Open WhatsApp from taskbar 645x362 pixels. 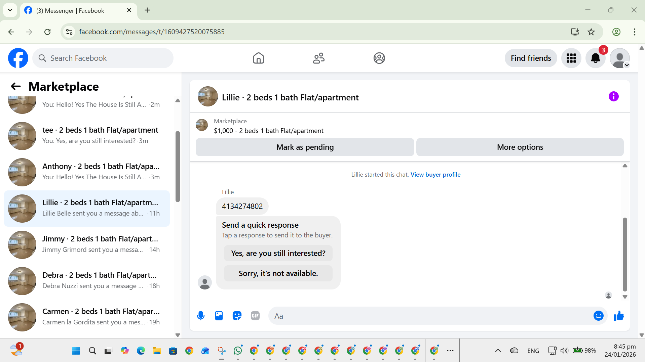coord(238,351)
